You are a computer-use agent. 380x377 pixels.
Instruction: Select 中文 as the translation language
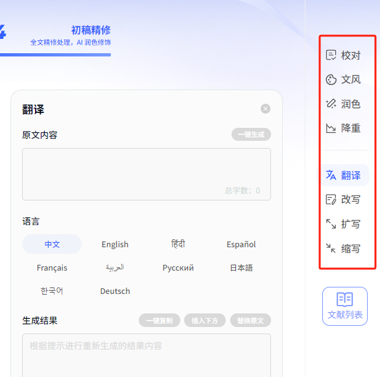52,244
